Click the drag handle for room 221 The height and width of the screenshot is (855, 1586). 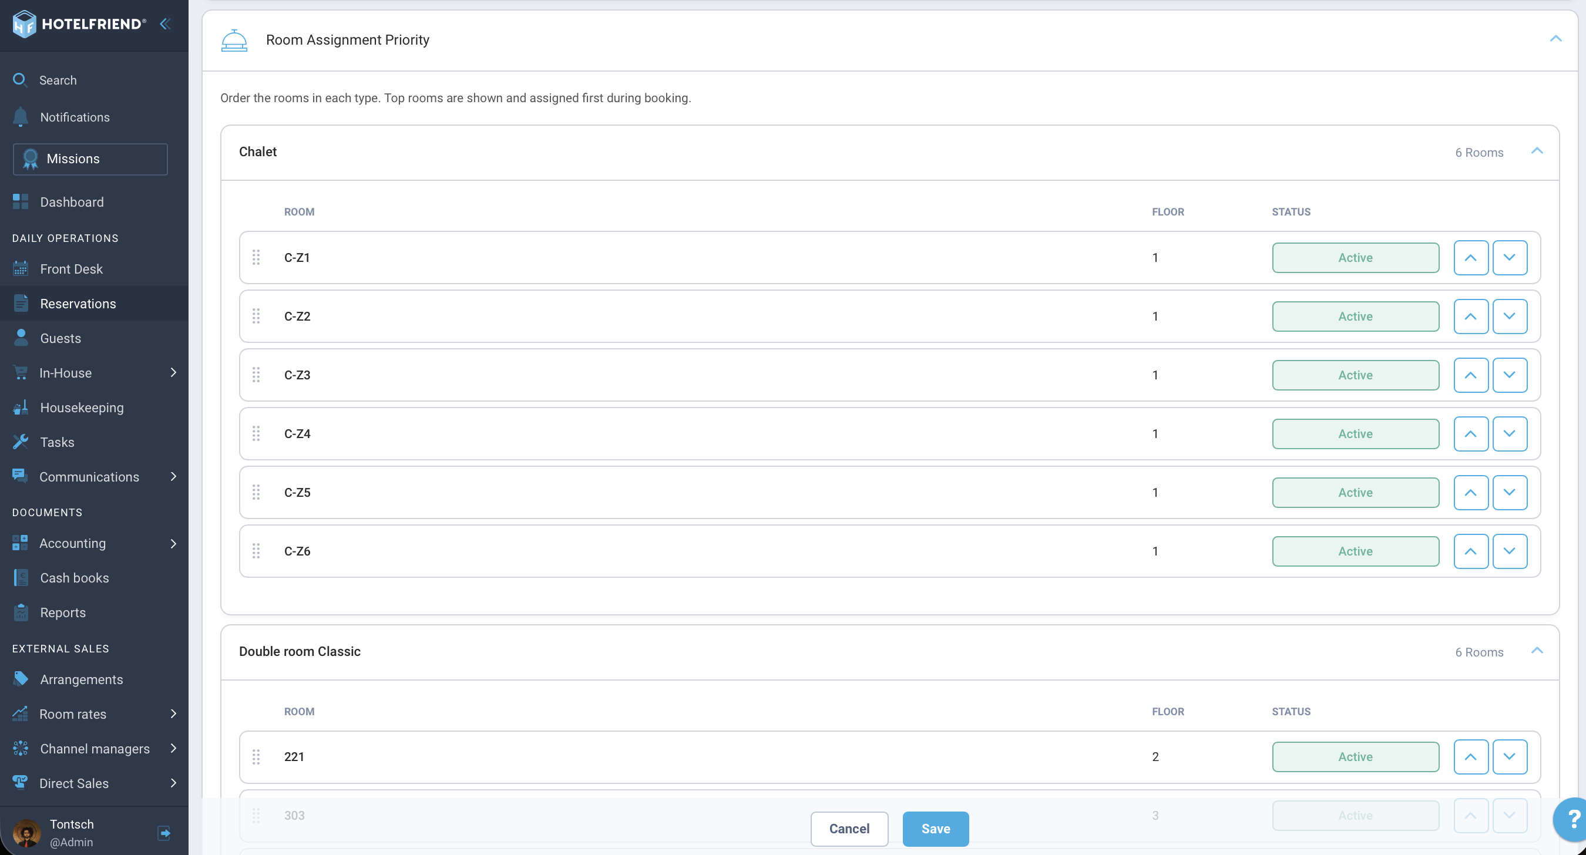click(256, 756)
